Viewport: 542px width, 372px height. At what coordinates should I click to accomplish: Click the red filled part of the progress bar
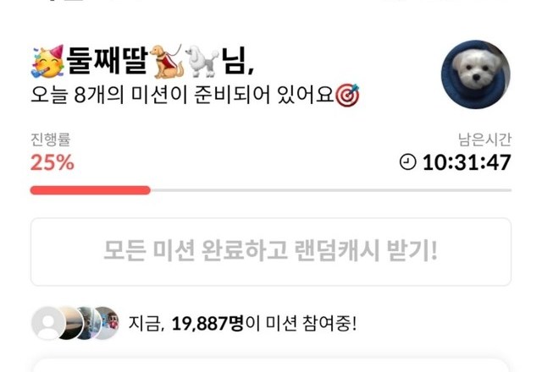click(x=91, y=190)
